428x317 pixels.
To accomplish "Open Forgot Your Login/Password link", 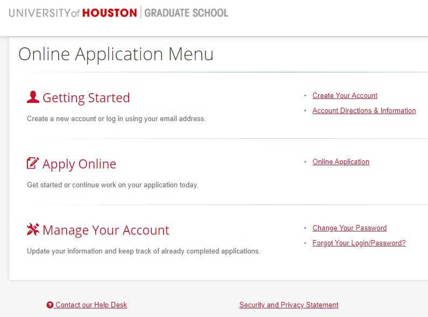I will point(359,243).
